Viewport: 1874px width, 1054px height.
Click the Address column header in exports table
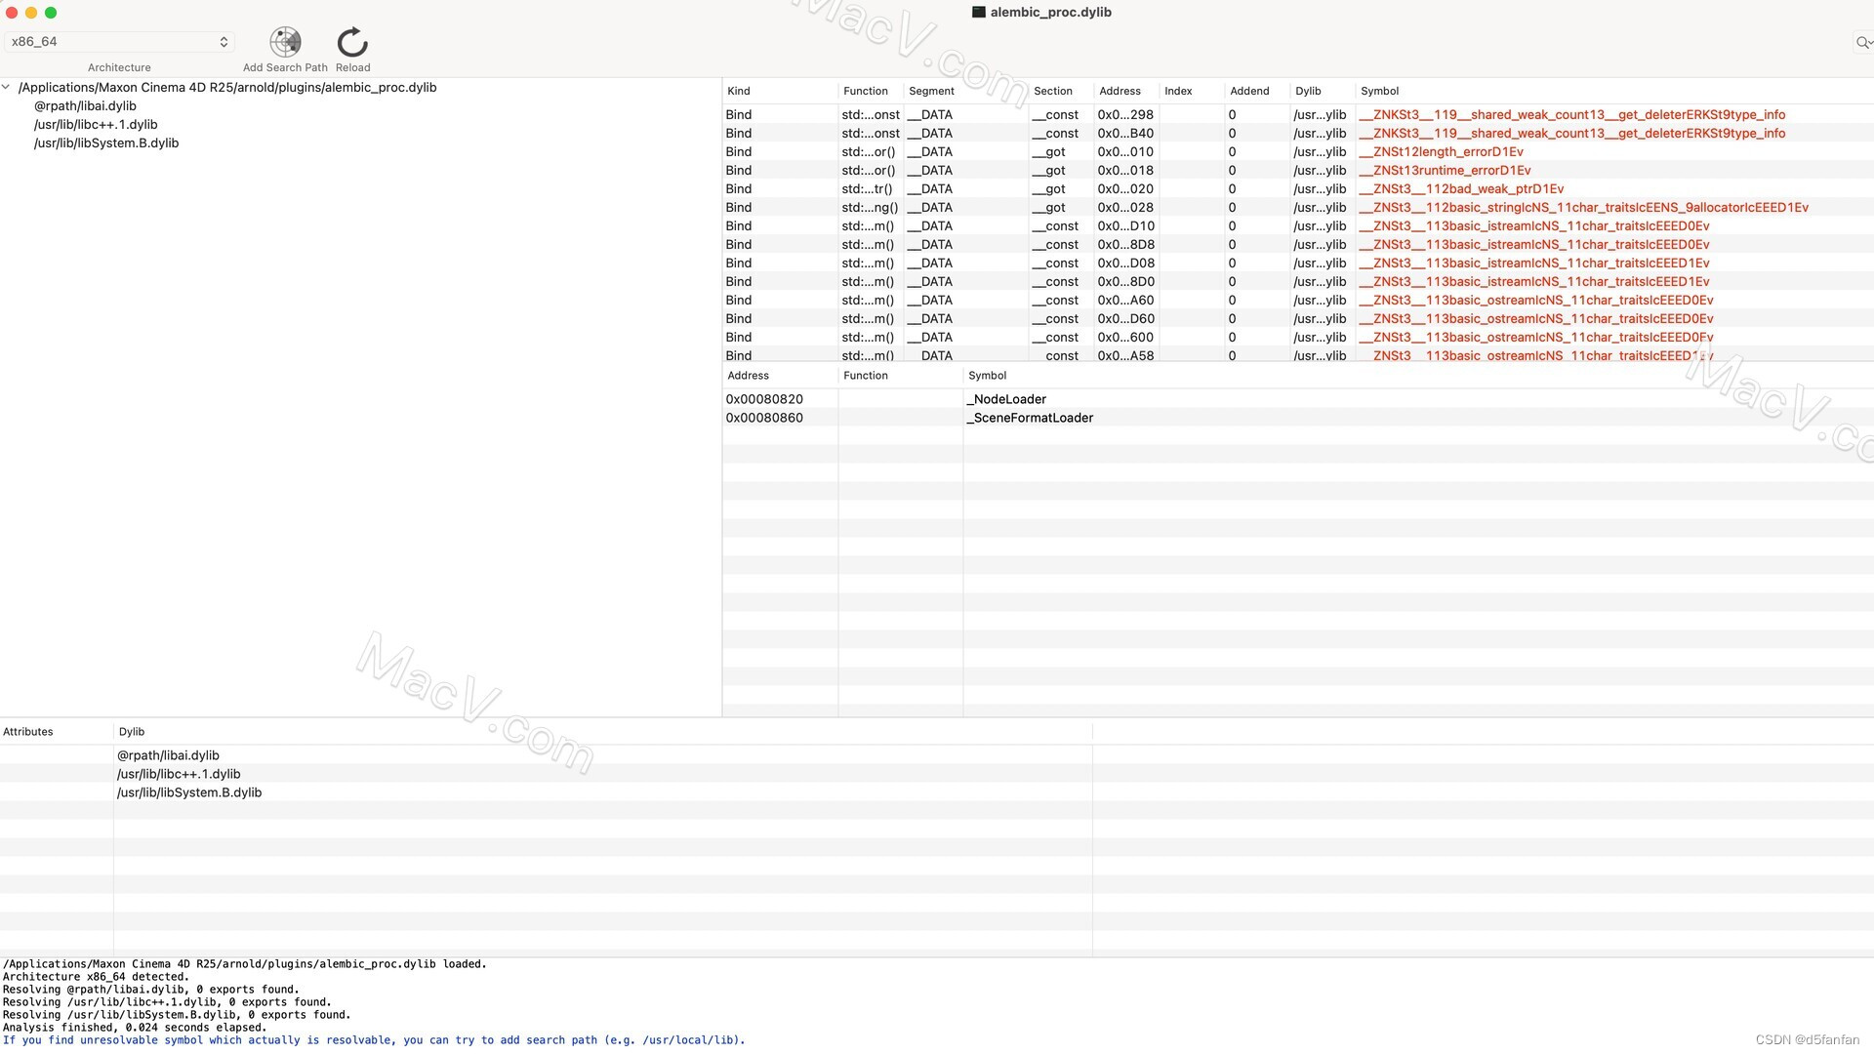(748, 375)
